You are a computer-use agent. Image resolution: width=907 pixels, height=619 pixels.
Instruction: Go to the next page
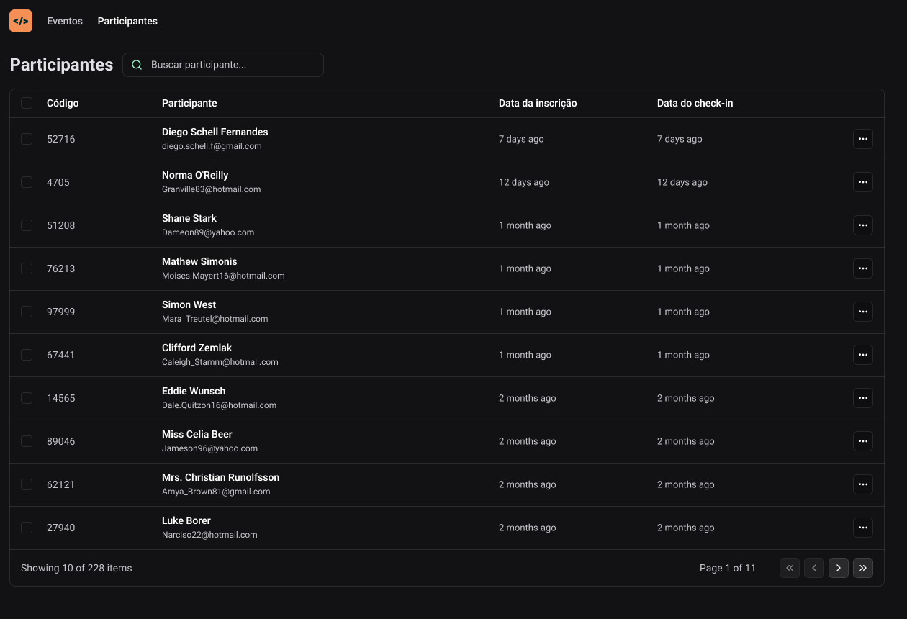click(x=839, y=568)
